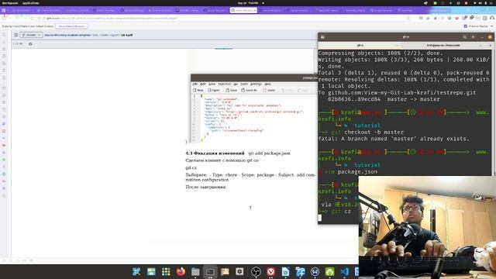This screenshot has width=496, height=279.
Task: Open the course-directory-student-template breadcrumb link
Action: tap(67, 35)
